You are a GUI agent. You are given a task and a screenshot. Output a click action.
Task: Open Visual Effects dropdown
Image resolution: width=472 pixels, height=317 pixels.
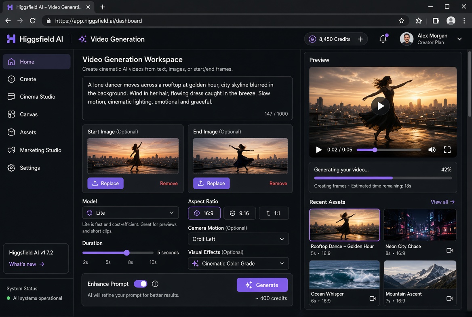(238, 263)
